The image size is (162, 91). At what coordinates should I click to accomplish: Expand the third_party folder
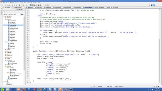coord(6,65)
